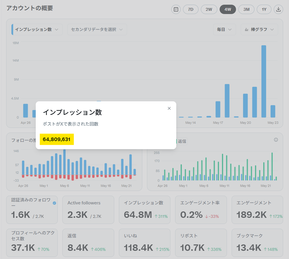Click the download export icon
This screenshot has height=259, width=289.
pos(278,9)
